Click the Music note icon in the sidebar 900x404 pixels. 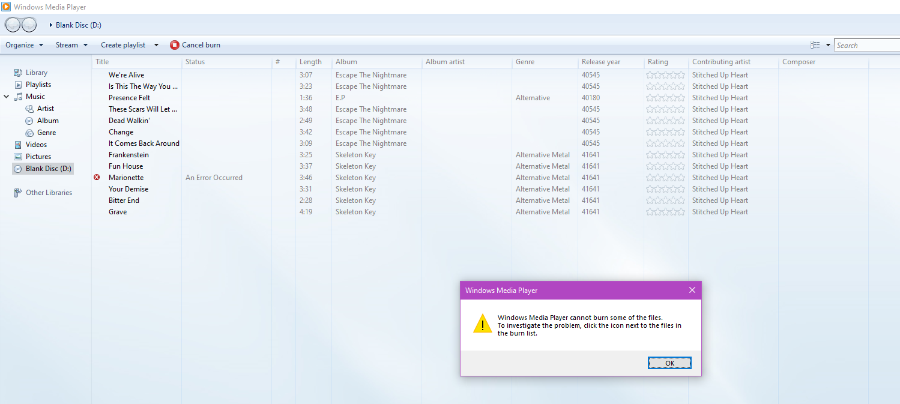click(x=18, y=97)
